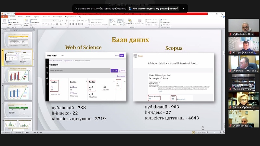Click Віктор Сідлецький's video tile
Viewport: 260px width, 146px height.
click(243, 46)
